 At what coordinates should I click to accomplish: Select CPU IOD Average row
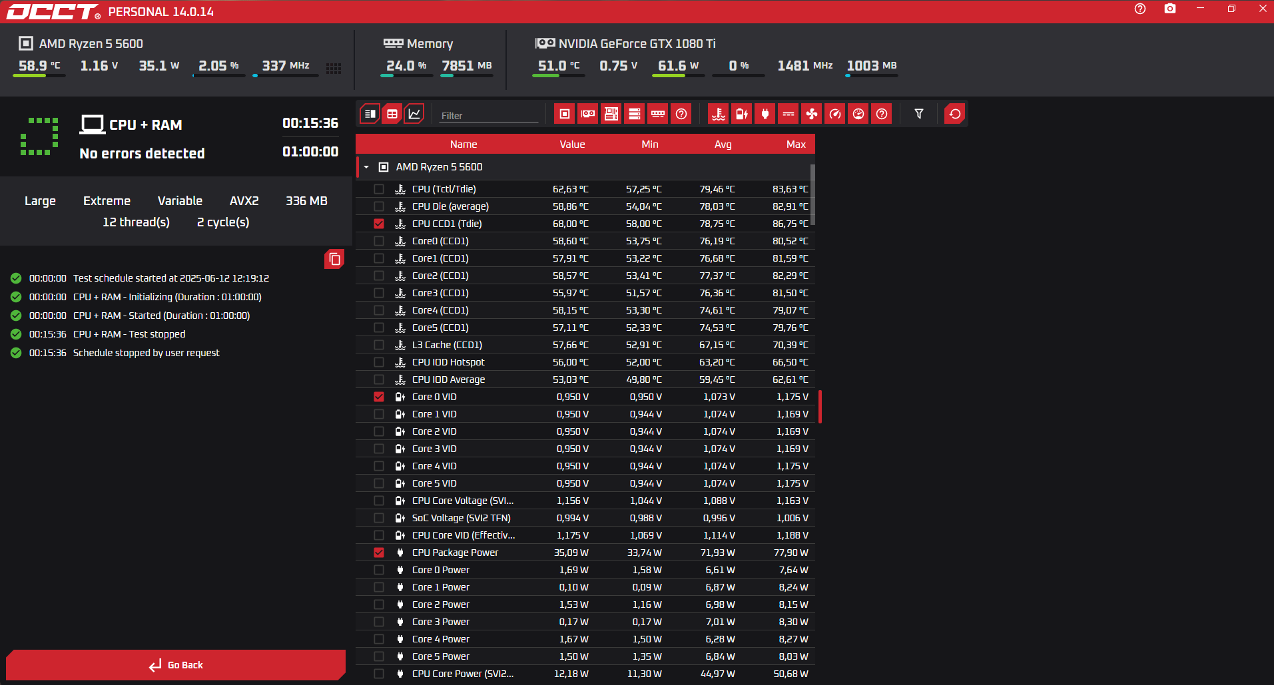click(x=585, y=379)
